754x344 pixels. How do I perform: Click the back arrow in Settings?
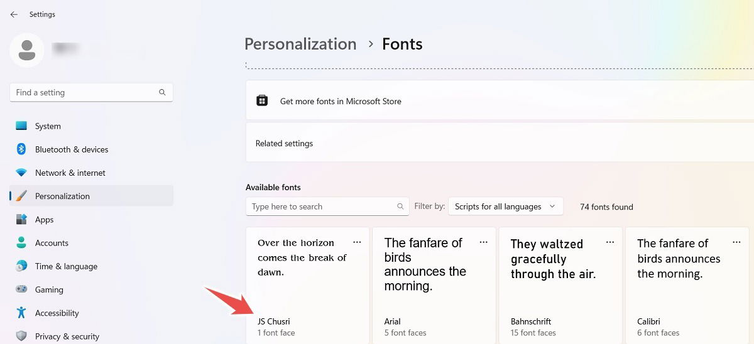pos(14,14)
